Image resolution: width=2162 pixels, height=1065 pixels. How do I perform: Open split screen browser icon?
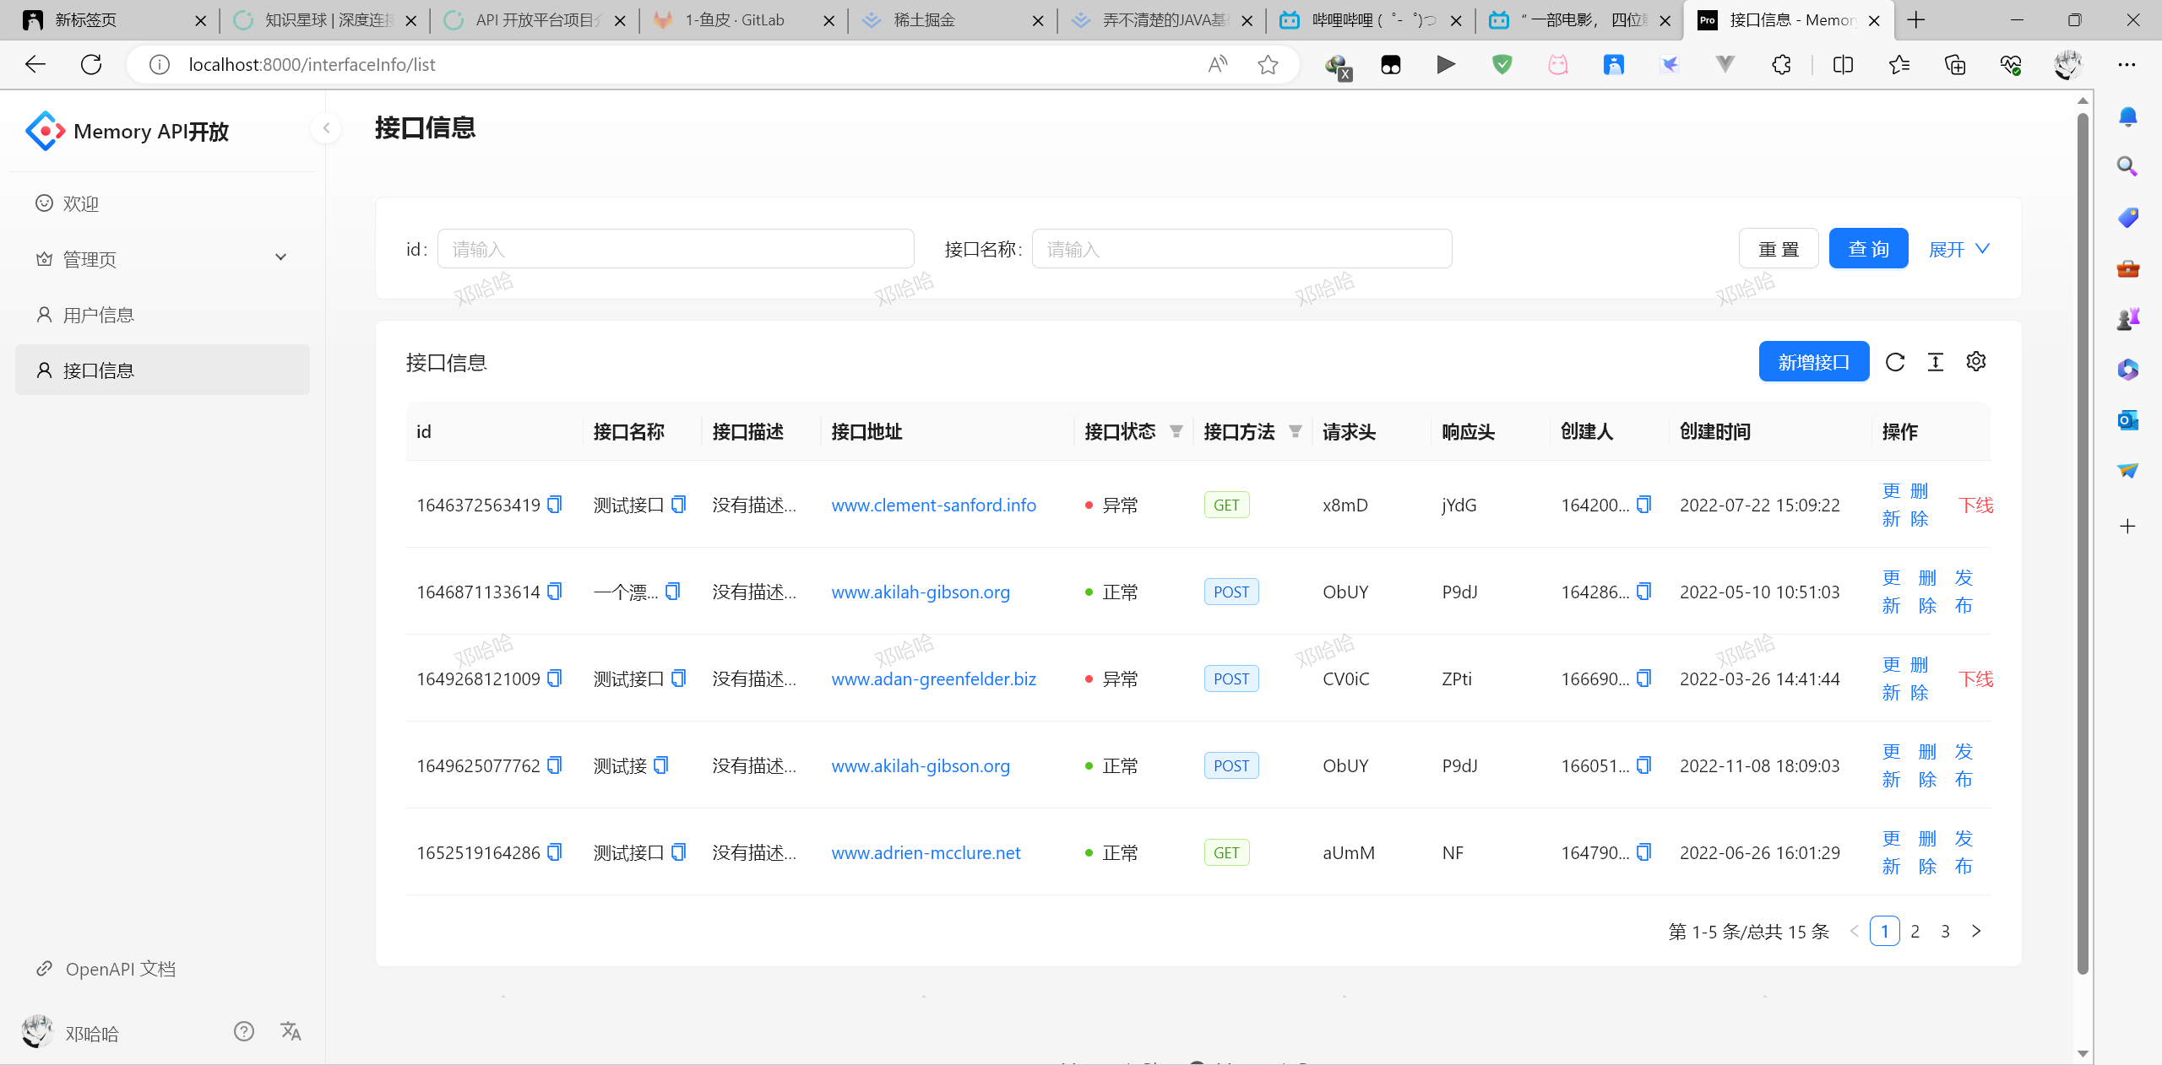[1844, 64]
